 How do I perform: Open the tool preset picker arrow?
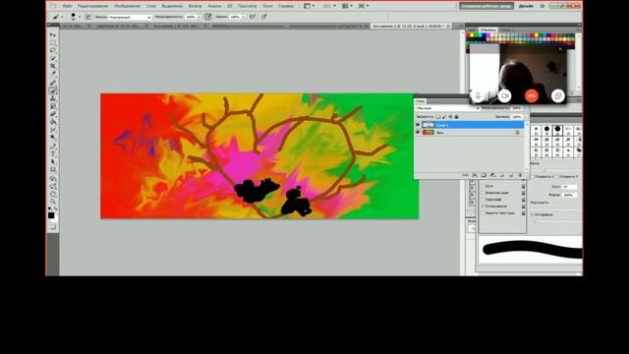click(62, 17)
